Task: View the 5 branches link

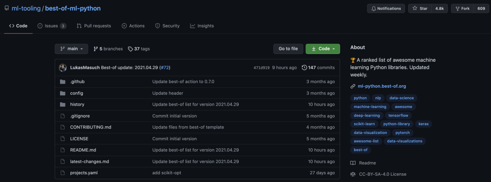Action: pyautogui.click(x=108, y=49)
